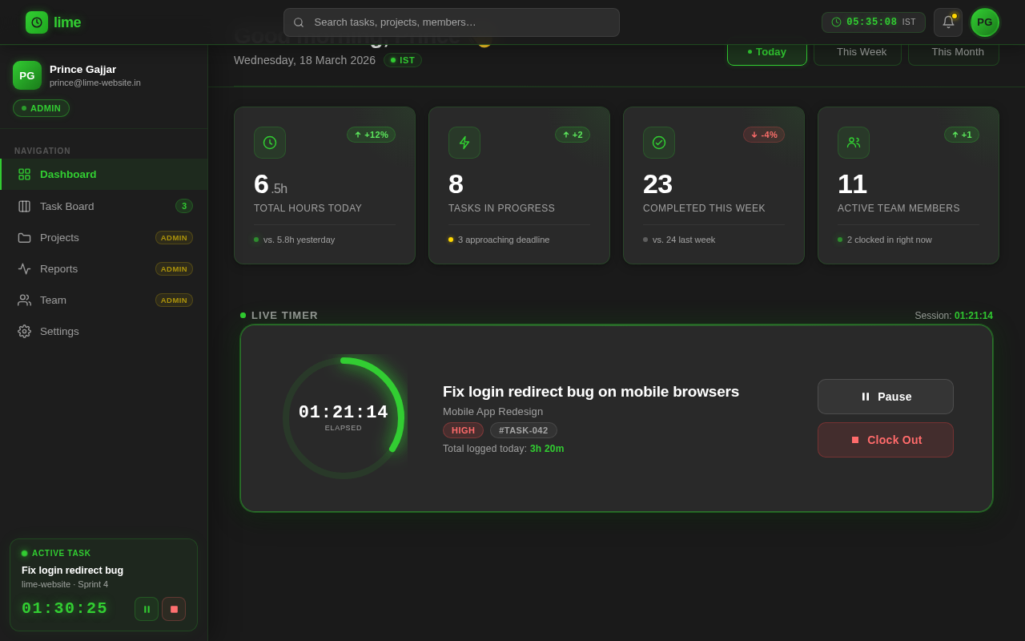Screen dimensions: 1025x641
Task: Pause the active task timer in sidebar
Action: pos(147,609)
